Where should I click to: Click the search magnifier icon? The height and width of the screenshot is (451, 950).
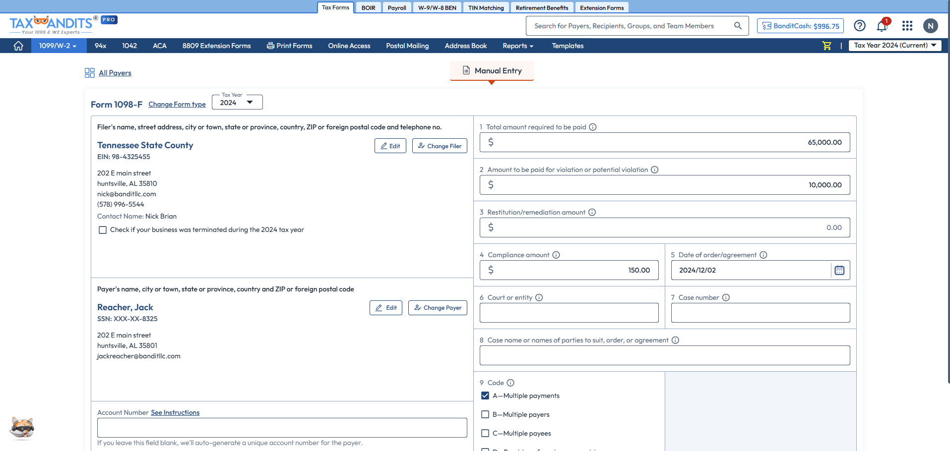pyautogui.click(x=738, y=26)
